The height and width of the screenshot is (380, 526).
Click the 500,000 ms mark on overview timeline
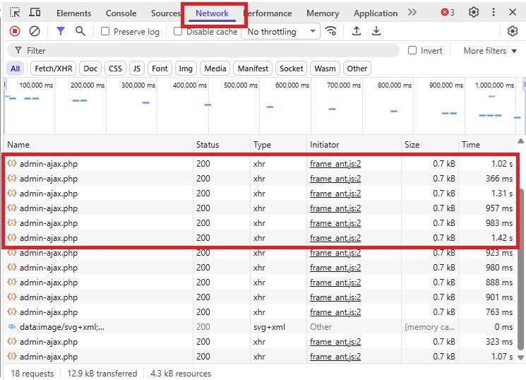(241, 85)
